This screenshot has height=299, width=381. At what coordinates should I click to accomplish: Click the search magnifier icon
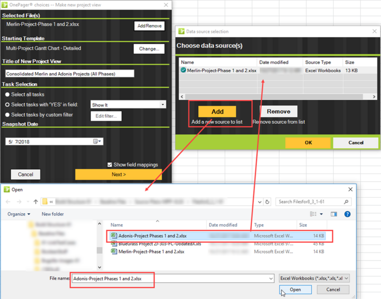(x=346, y=202)
